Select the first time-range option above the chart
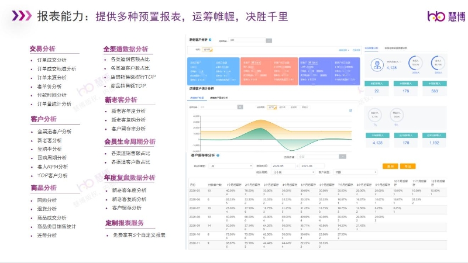 [271, 107]
